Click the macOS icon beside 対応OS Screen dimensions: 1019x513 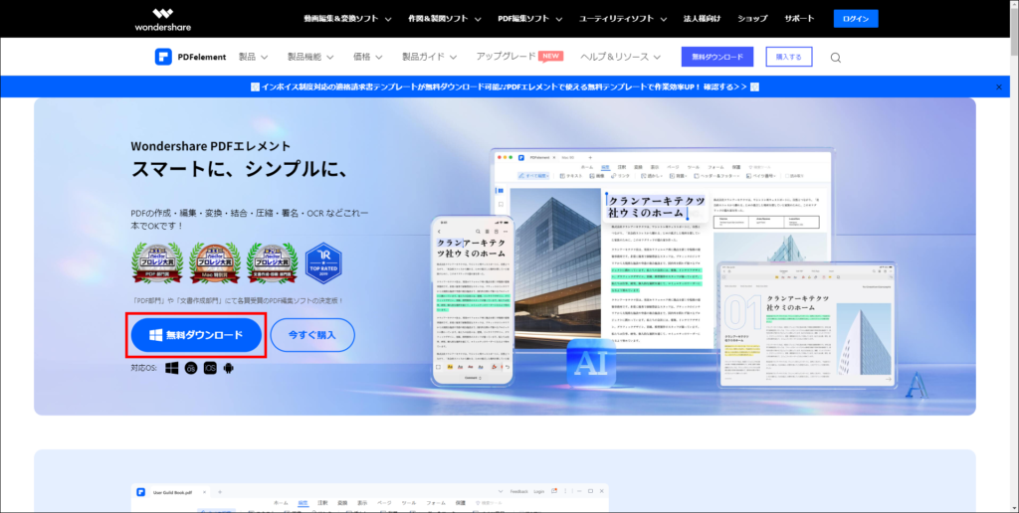coord(191,368)
